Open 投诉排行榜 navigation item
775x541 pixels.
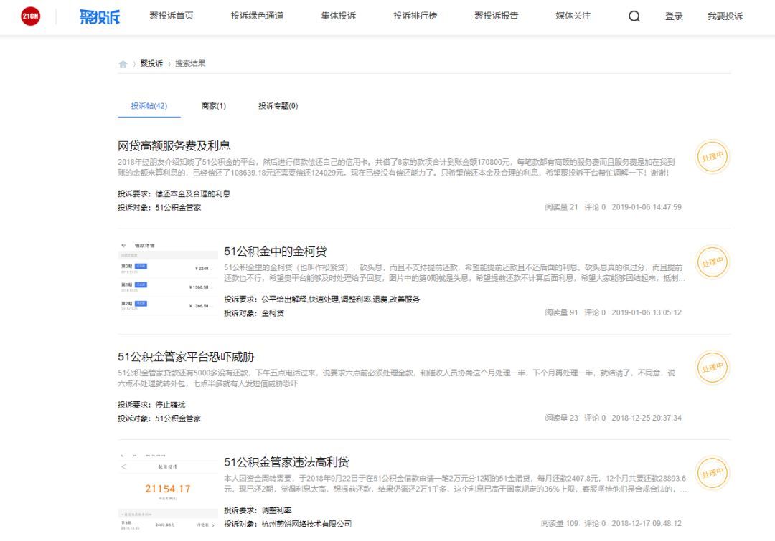point(415,16)
